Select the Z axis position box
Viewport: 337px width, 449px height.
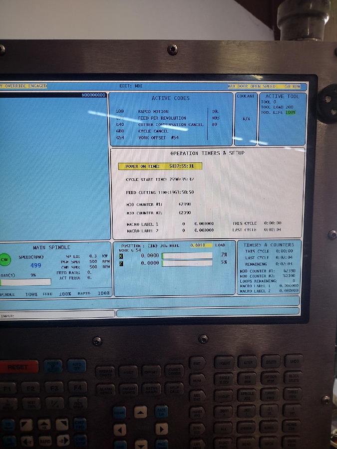coord(121,263)
